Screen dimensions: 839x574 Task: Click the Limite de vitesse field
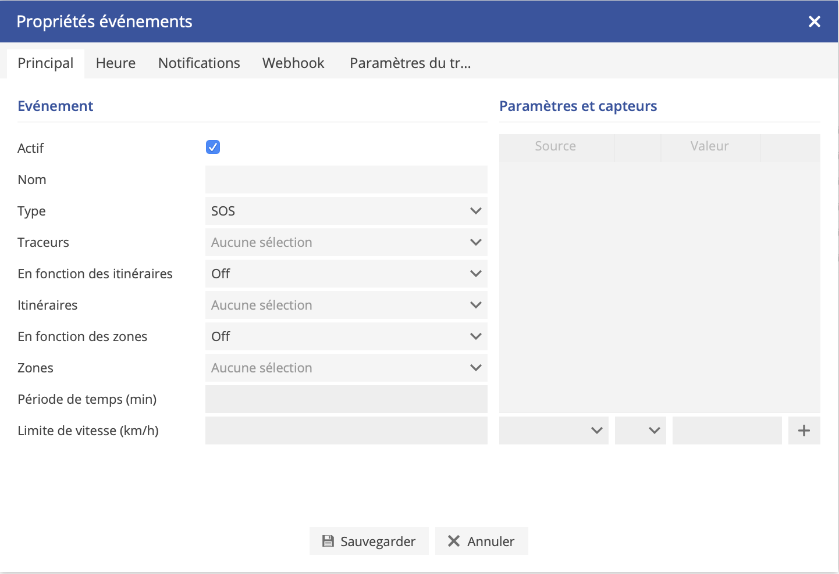(346, 430)
